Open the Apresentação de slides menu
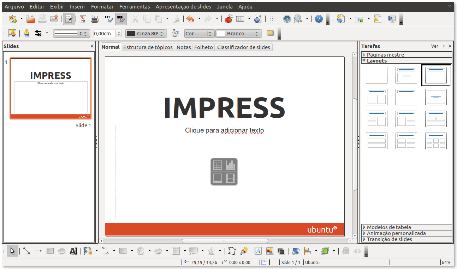Viewport: 457px width, 269px height. pyautogui.click(x=183, y=7)
